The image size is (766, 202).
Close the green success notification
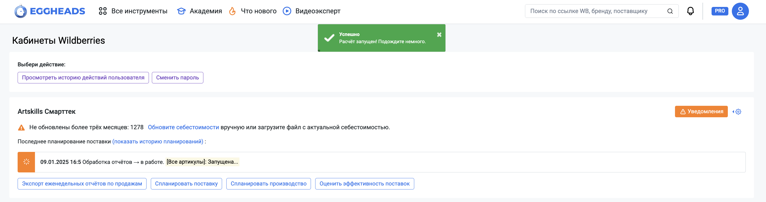click(439, 35)
